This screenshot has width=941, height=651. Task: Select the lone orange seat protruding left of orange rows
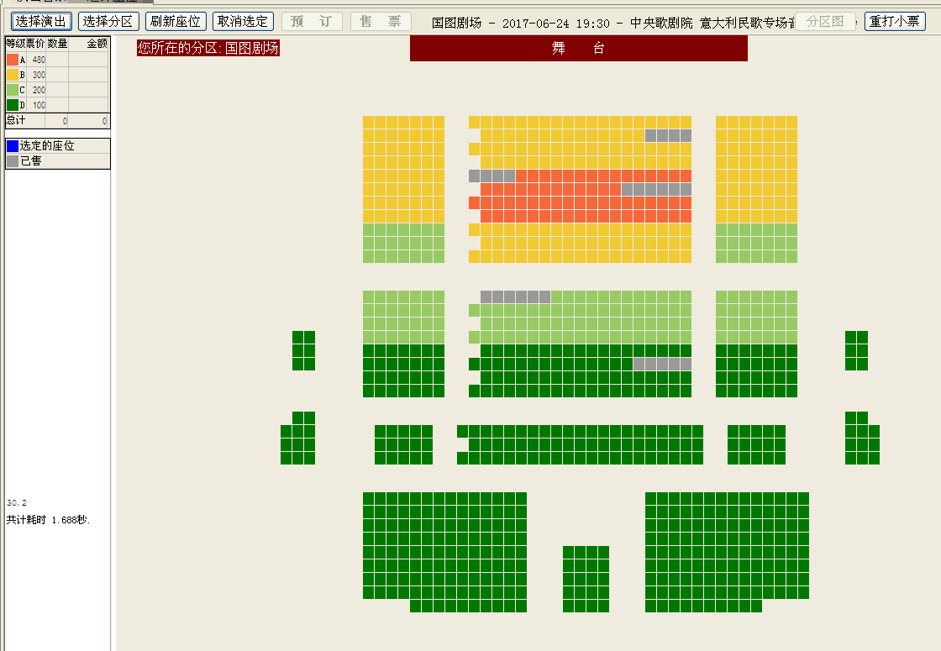coord(474,203)
